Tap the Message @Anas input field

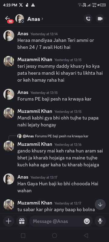point(61,221)
